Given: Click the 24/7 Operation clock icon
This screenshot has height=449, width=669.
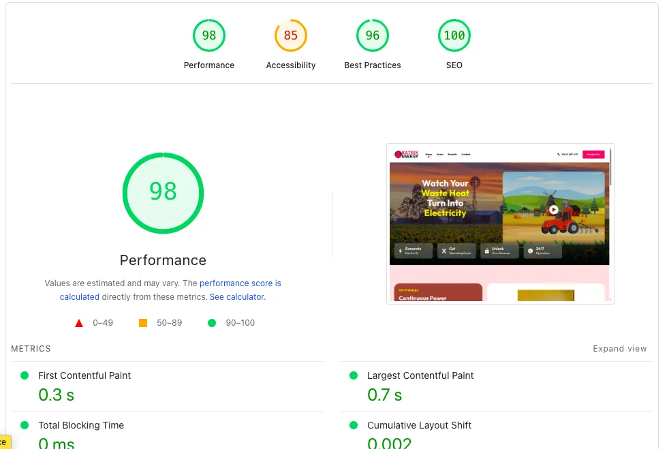Looking at the screenshot, I should click(x=529, y=250).
